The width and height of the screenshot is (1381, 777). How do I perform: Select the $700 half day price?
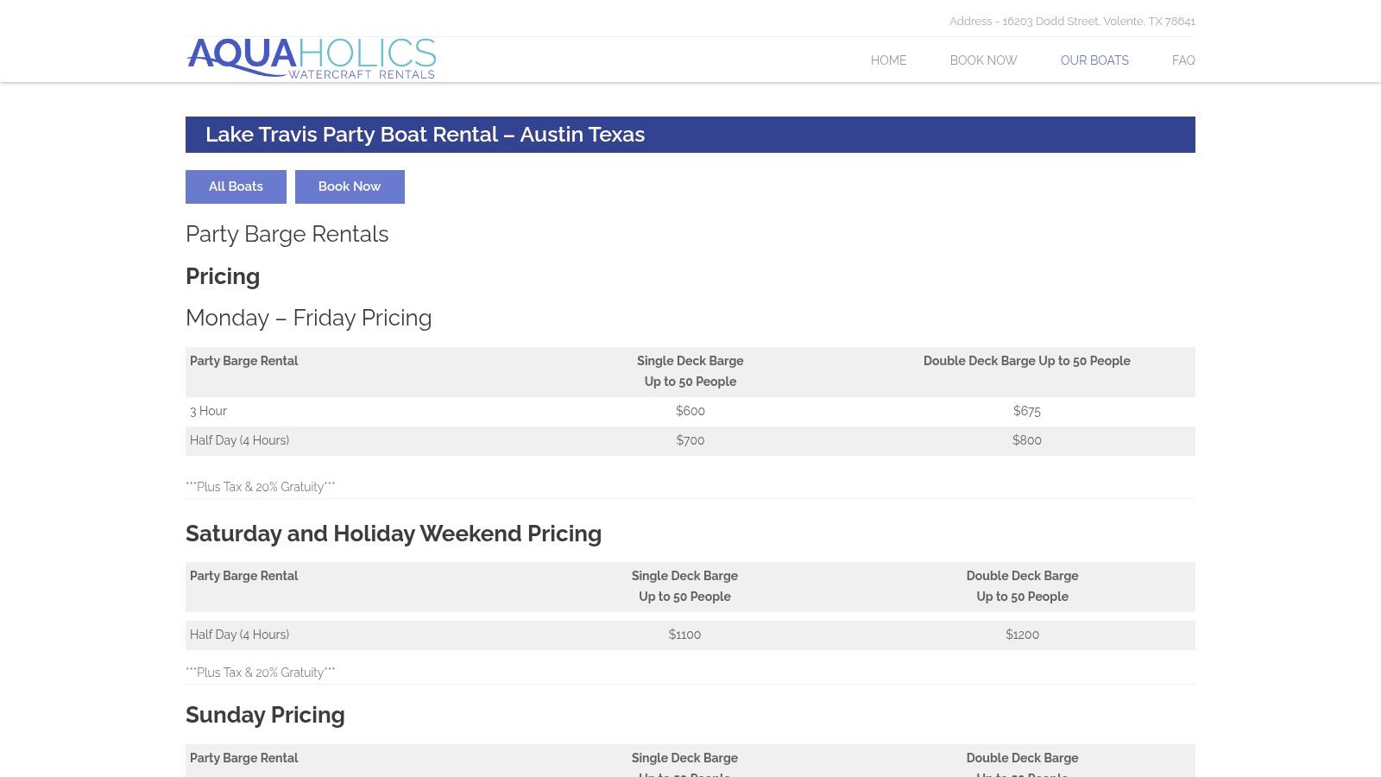click(690, 440)
